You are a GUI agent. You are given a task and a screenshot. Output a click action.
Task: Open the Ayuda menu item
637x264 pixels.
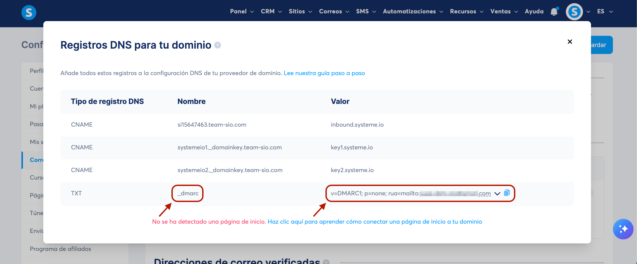click(534, 11)
